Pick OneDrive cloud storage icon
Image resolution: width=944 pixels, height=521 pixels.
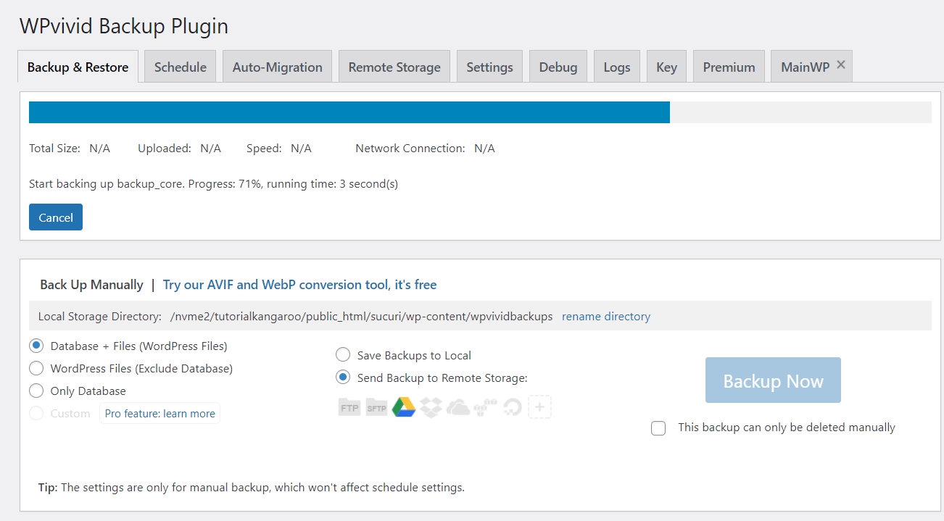point(457,407)
